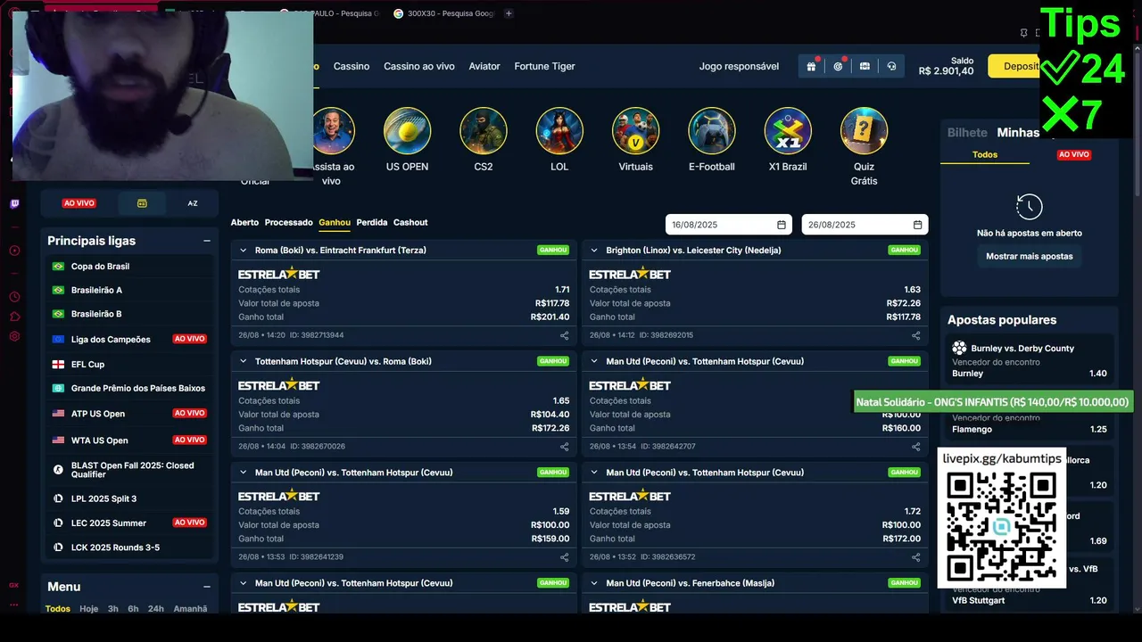
Task: Share bet ID 3982642707
Action: click(x=915, y=446)
